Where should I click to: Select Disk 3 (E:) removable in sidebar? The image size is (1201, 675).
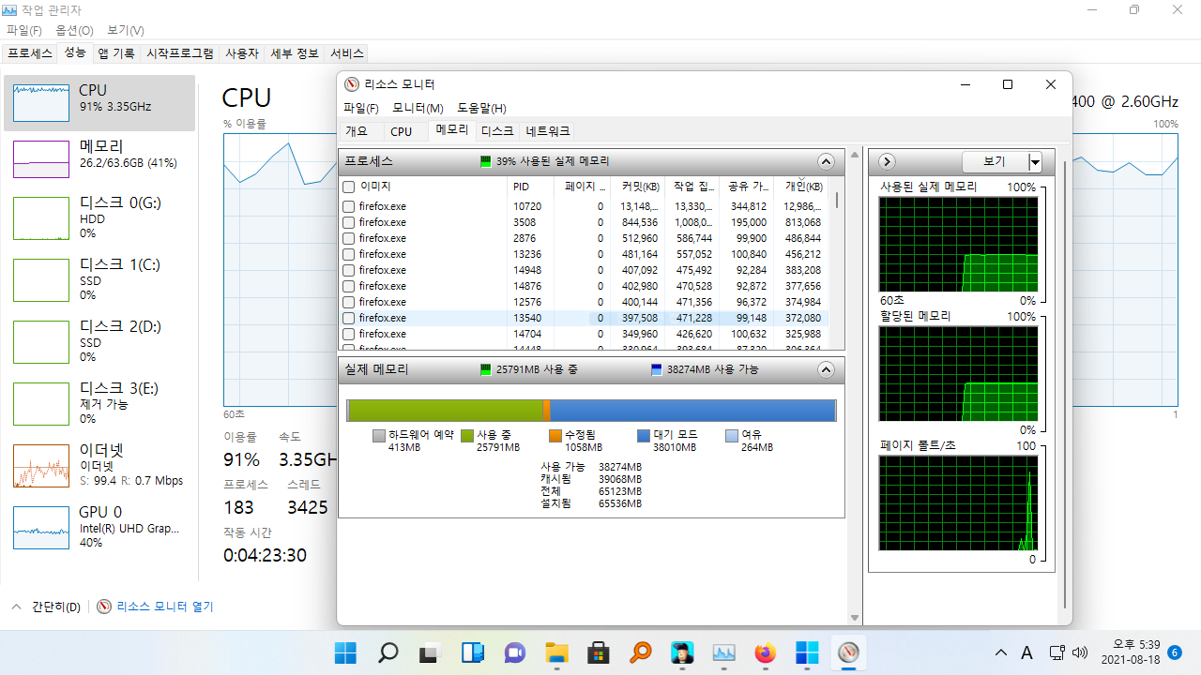(99, 402)
